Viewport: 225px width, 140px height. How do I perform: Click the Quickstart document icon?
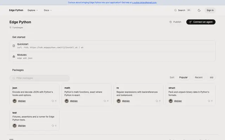pyautogui.click(x=14, y=46)
